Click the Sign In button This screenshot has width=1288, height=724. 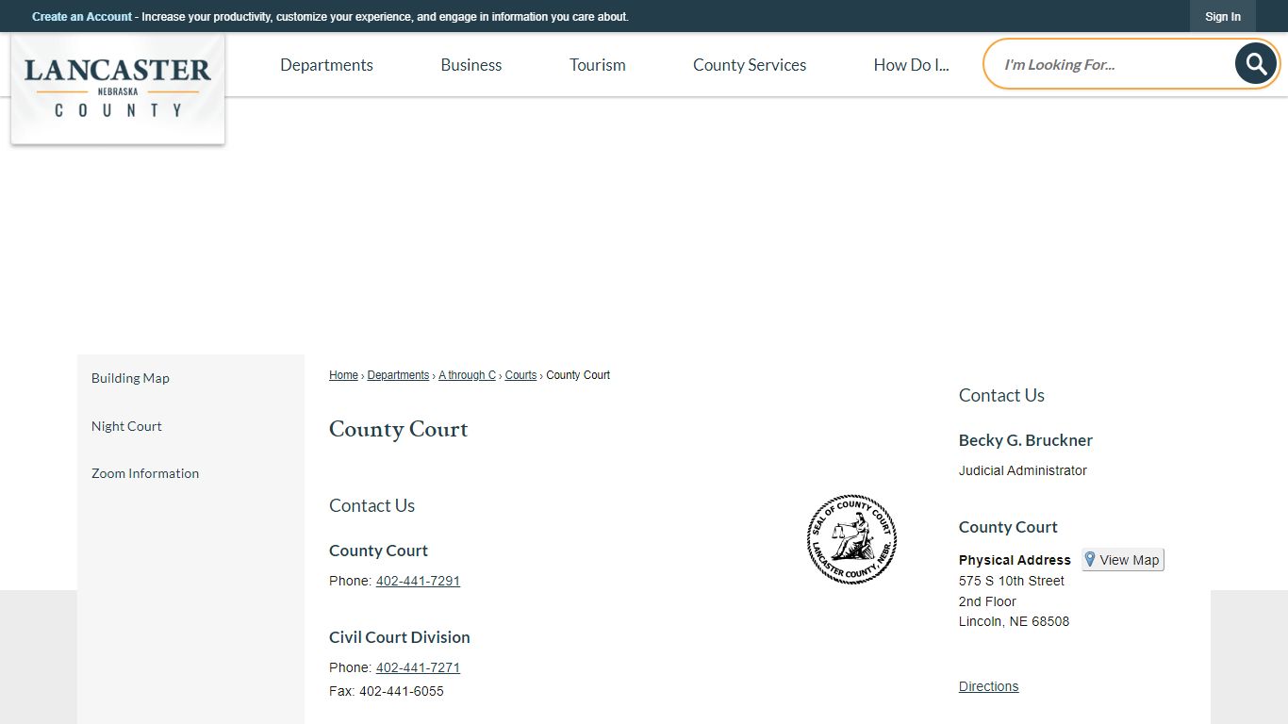coord(1223,16)
